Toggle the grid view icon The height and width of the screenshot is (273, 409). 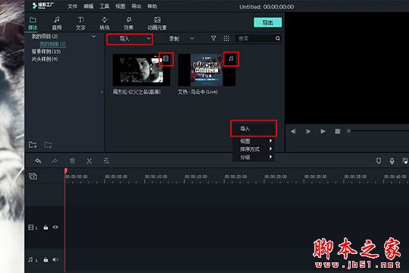pyautogui.click(x=226, y=39)
